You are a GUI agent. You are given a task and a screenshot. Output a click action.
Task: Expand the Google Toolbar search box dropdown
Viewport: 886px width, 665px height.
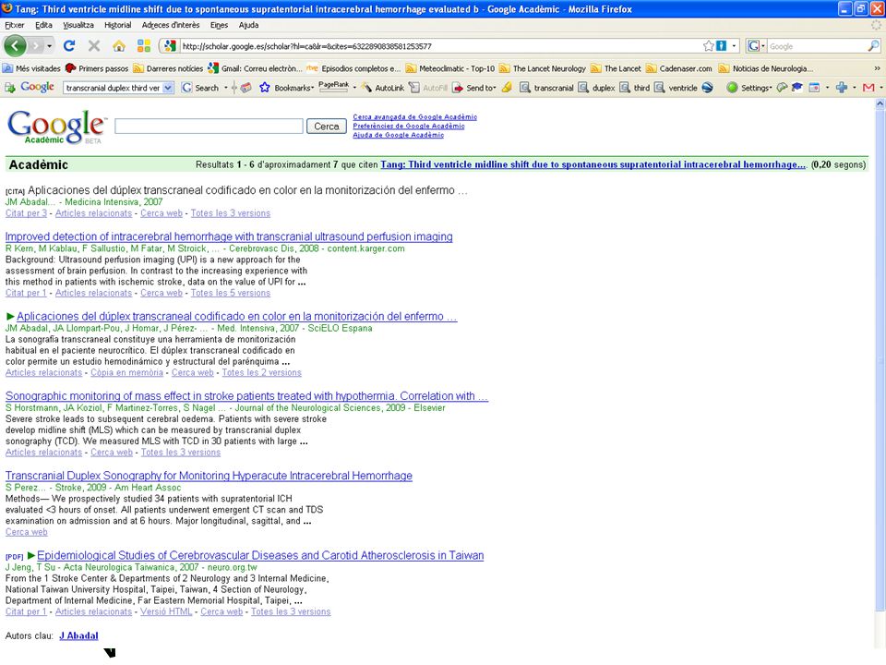tap(168, 88)
